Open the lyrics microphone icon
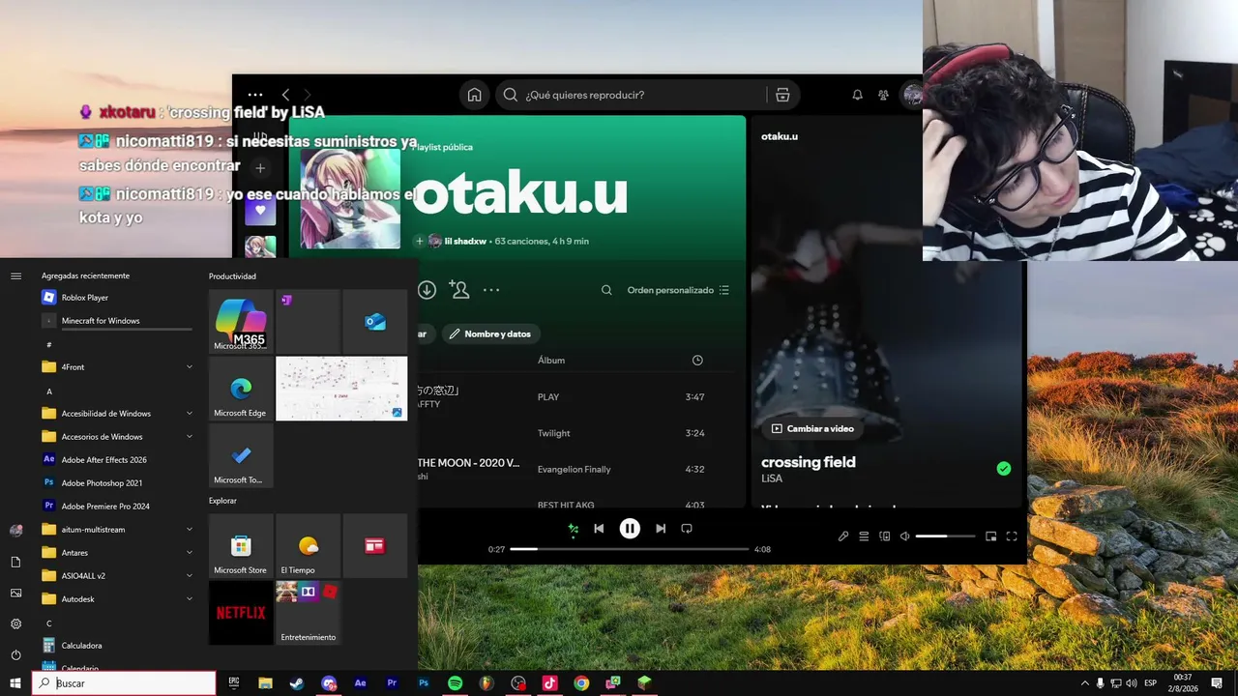Image resolution: width=1238 pixels, height=696 pixels. tap(843, 536)
